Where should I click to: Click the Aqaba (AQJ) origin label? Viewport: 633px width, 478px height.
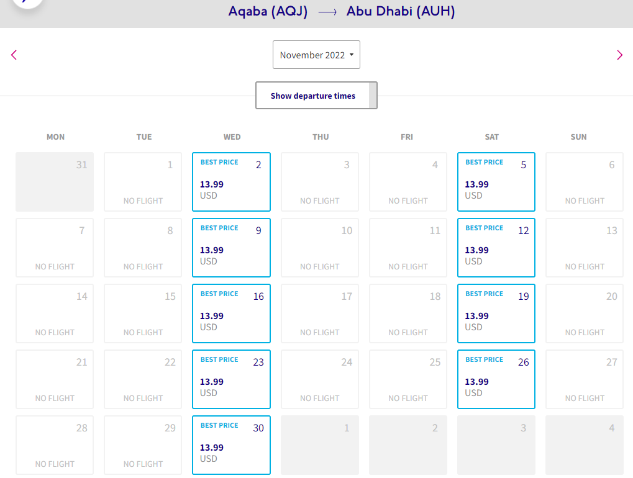tap(268, 11)
